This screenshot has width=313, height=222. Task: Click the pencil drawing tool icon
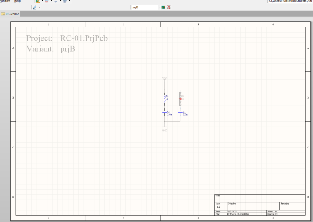[35, 7]
